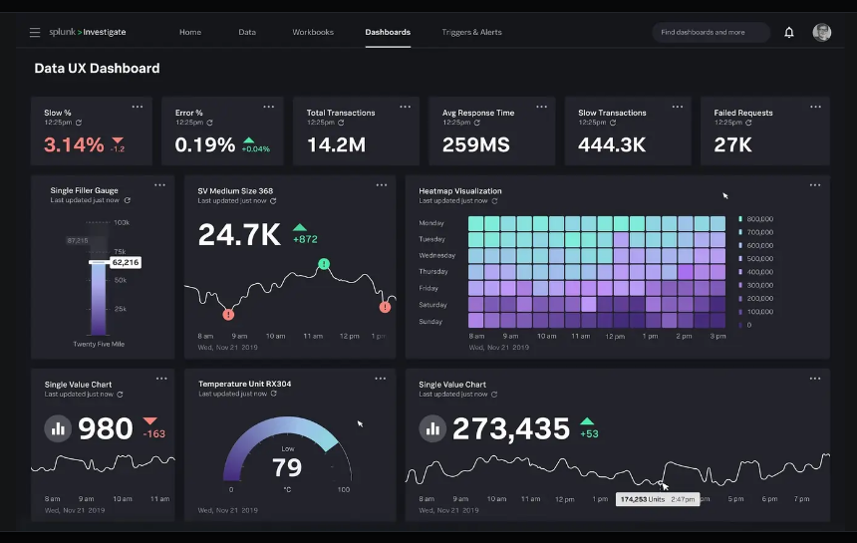Click the -163 change indicator
Image resolution: width=857 pixels, height=543 pixels.
point(153,433)
